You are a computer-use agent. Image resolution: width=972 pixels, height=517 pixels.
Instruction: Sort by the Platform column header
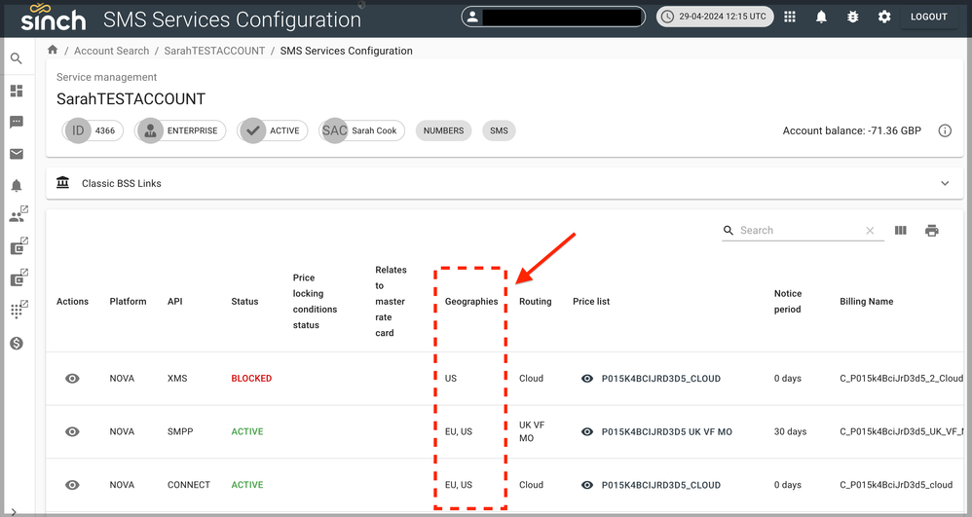point(128,301)
